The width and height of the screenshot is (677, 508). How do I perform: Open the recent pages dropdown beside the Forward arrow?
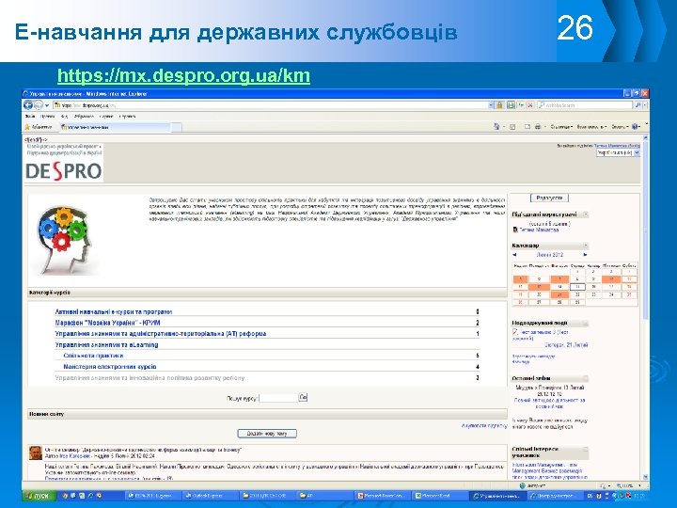click(x=47, y=105)
